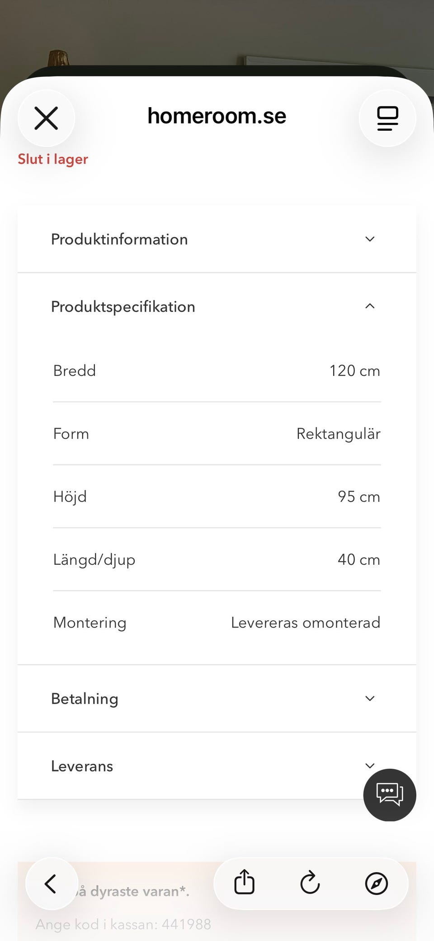The width and height of the screenshot is (434, 941).
Task: Reload the page with refresh icon
Action: (x=310, y=883)
